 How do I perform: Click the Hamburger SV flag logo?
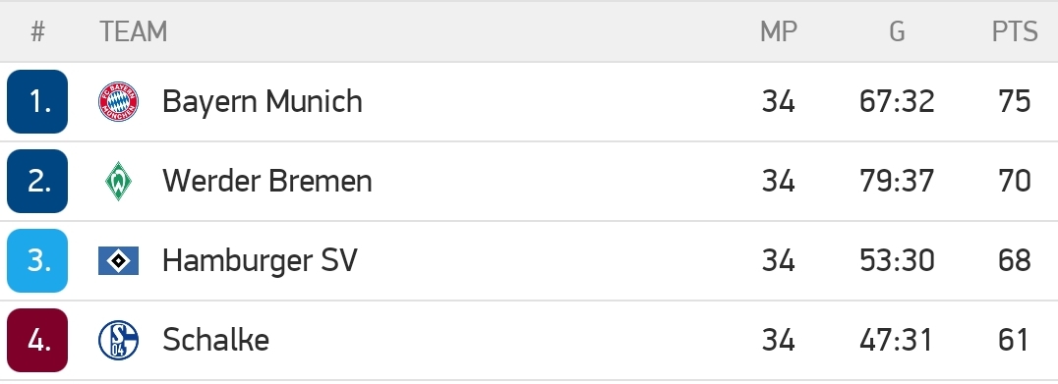point(118,260)
